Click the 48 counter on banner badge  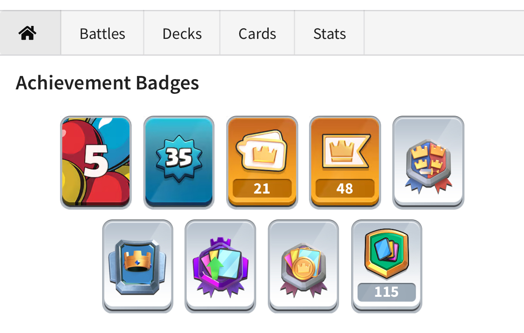[345, 189]
